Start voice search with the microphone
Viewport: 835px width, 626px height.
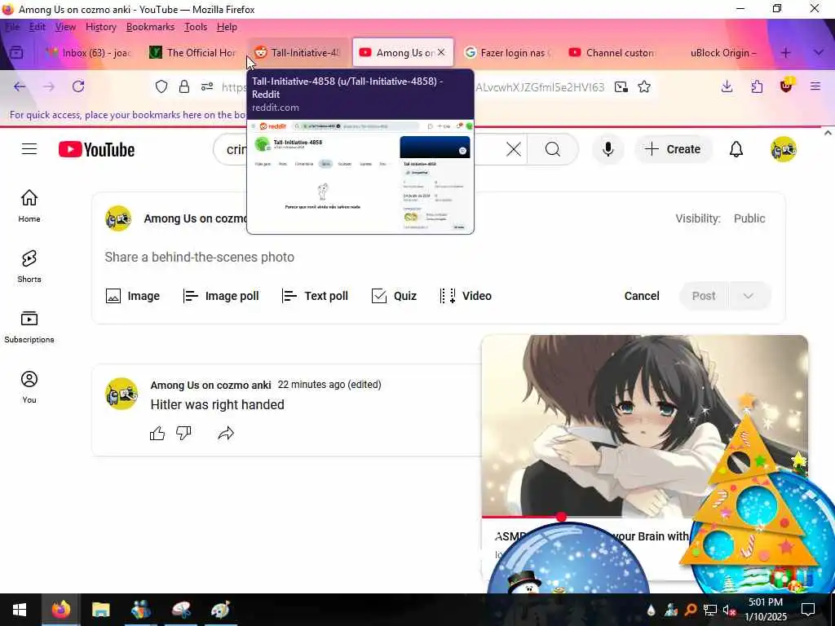pos(607,150)
